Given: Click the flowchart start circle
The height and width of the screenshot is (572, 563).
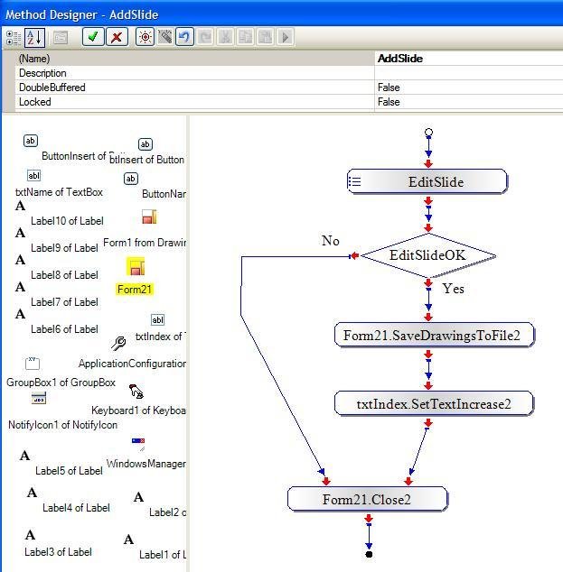Looking at the screenshot, I should (429, 133).
